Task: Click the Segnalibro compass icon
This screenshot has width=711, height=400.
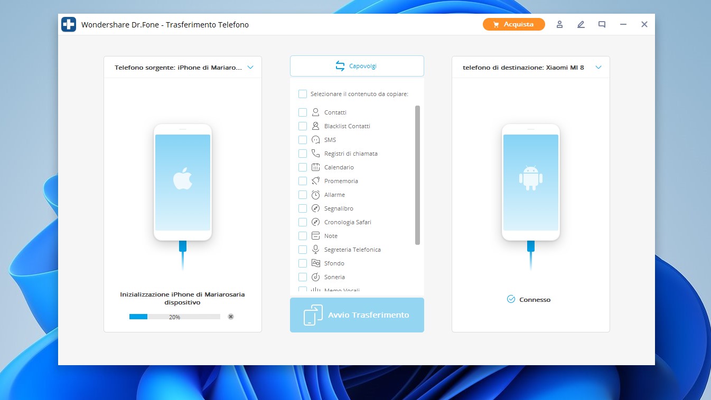Action: 315,208
